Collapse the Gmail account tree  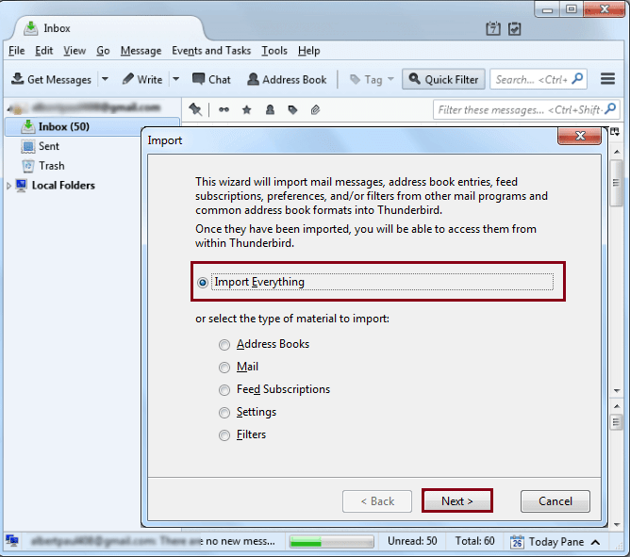[x=8, y=108]
